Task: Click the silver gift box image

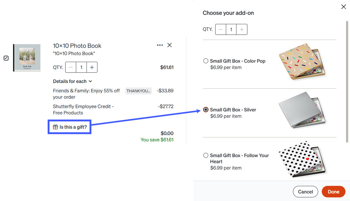Action: pos(302,110)
